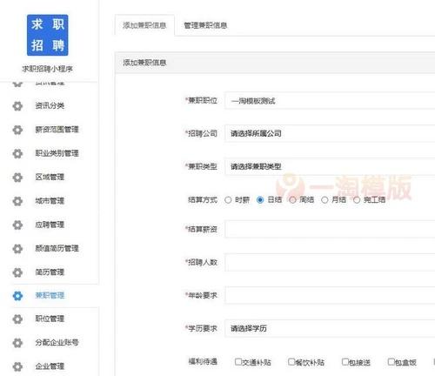
Task: Check the 包盒饭 benefit checkbox
Action: [x=391, y=362]
